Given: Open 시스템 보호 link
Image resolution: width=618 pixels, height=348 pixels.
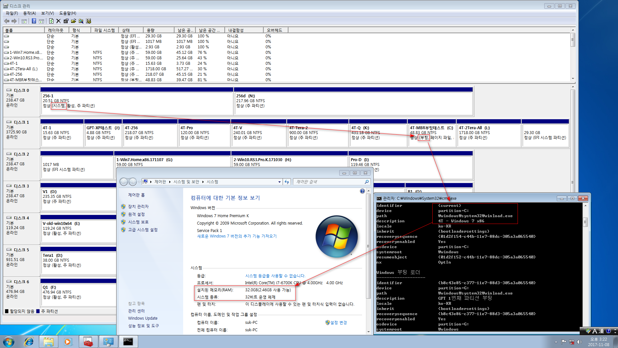Looking at the screenshot, I should pos(138,222).
